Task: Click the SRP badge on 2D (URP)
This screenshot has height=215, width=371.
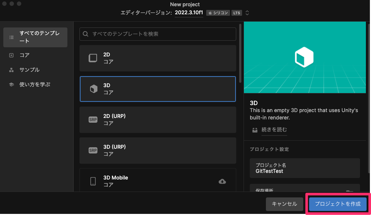Action: pyautogui.click(x=93, y=120)
